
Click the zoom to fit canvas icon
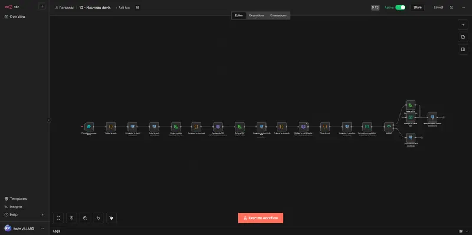pos(58,218)
